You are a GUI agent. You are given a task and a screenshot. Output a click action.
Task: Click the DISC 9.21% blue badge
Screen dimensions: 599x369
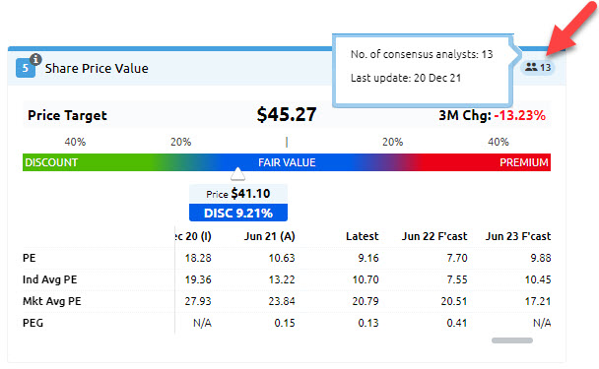[238, 213]
